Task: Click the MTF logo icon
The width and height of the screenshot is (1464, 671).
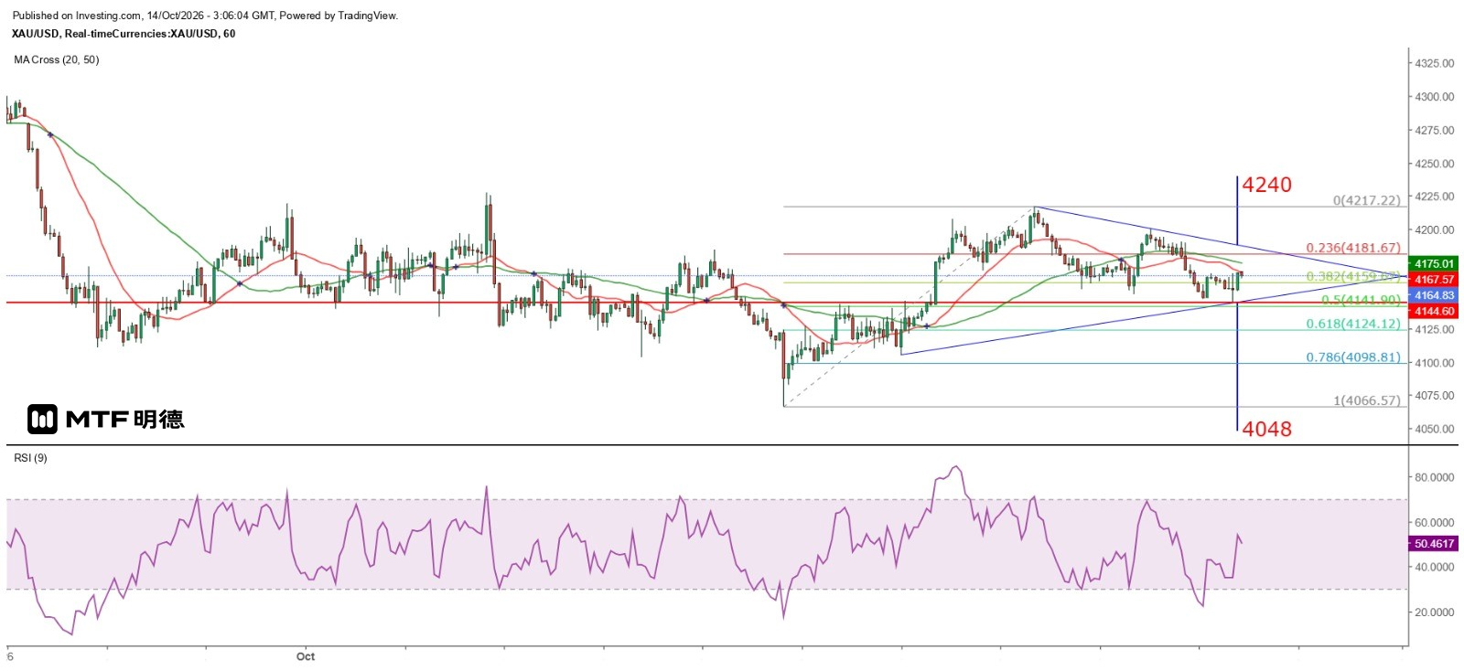Action: tap(42, 420)
